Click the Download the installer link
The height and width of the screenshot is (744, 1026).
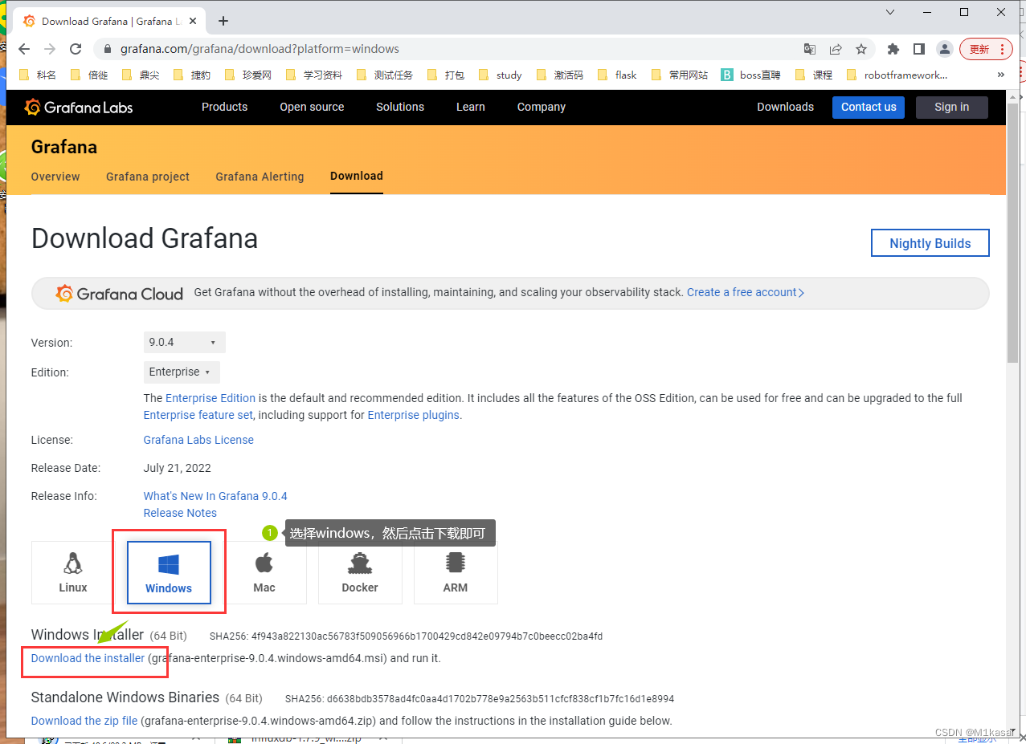click(88, 658)
